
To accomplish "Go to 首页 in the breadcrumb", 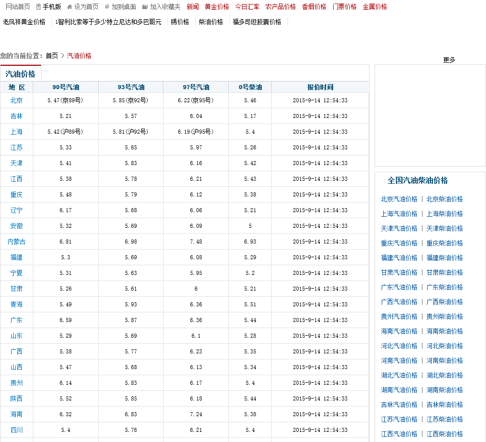I will point(52,56).
